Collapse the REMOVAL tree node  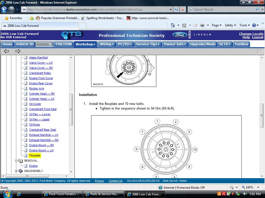16,161
